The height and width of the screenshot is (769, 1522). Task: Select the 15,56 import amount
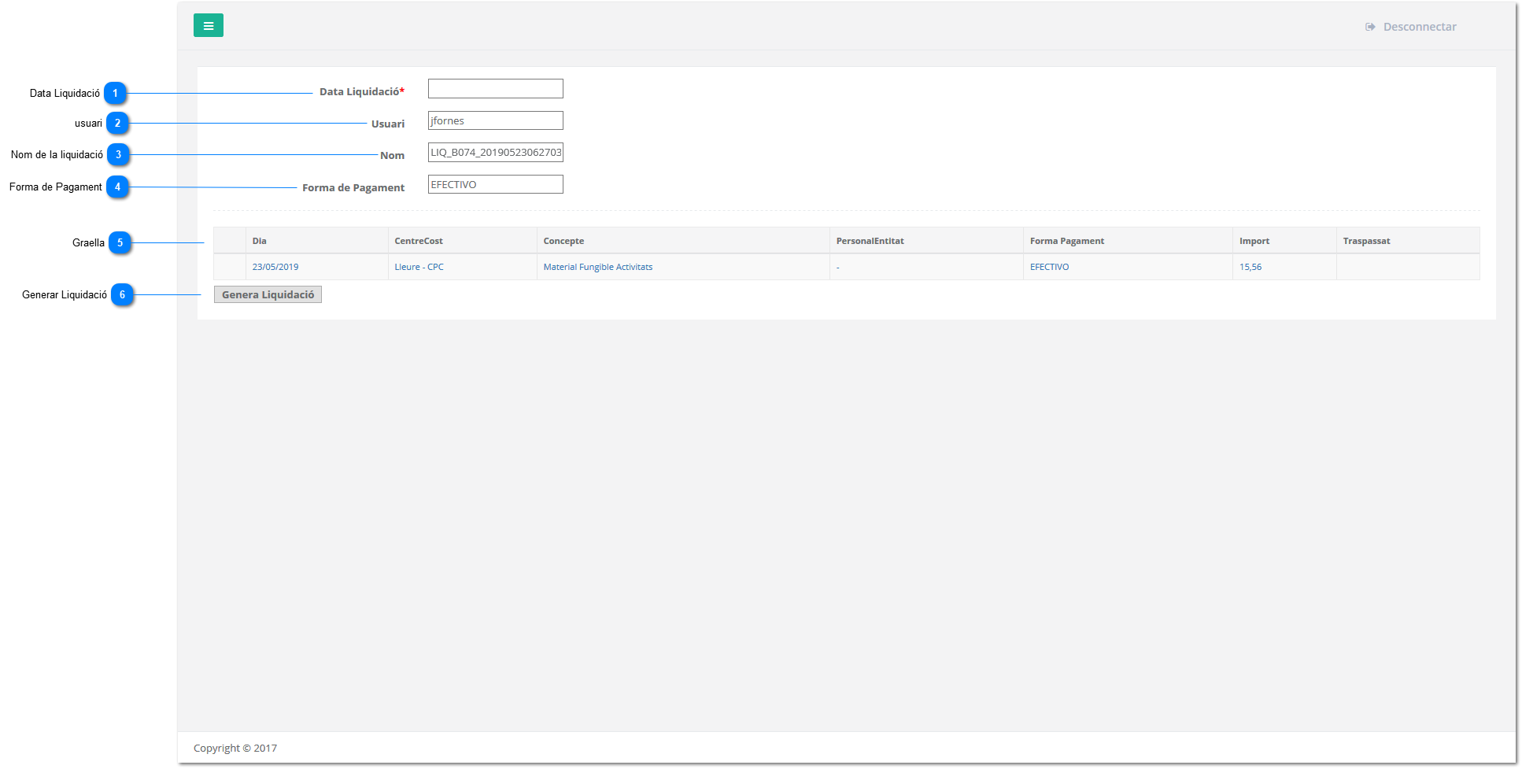(1250, 268)
